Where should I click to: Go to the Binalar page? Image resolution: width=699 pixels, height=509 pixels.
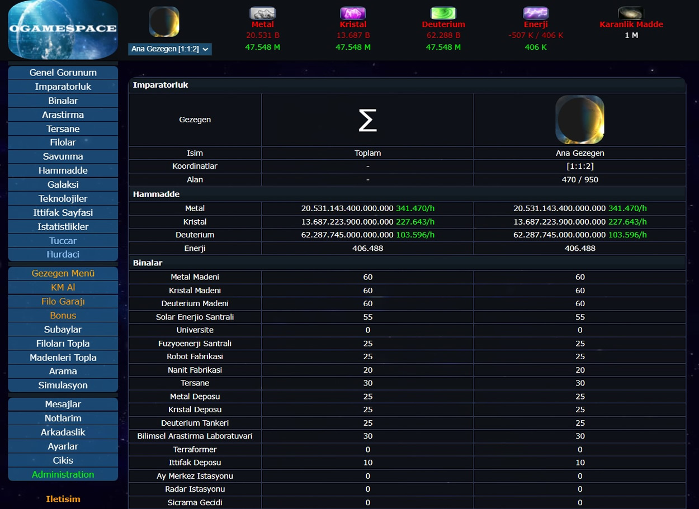63,101
